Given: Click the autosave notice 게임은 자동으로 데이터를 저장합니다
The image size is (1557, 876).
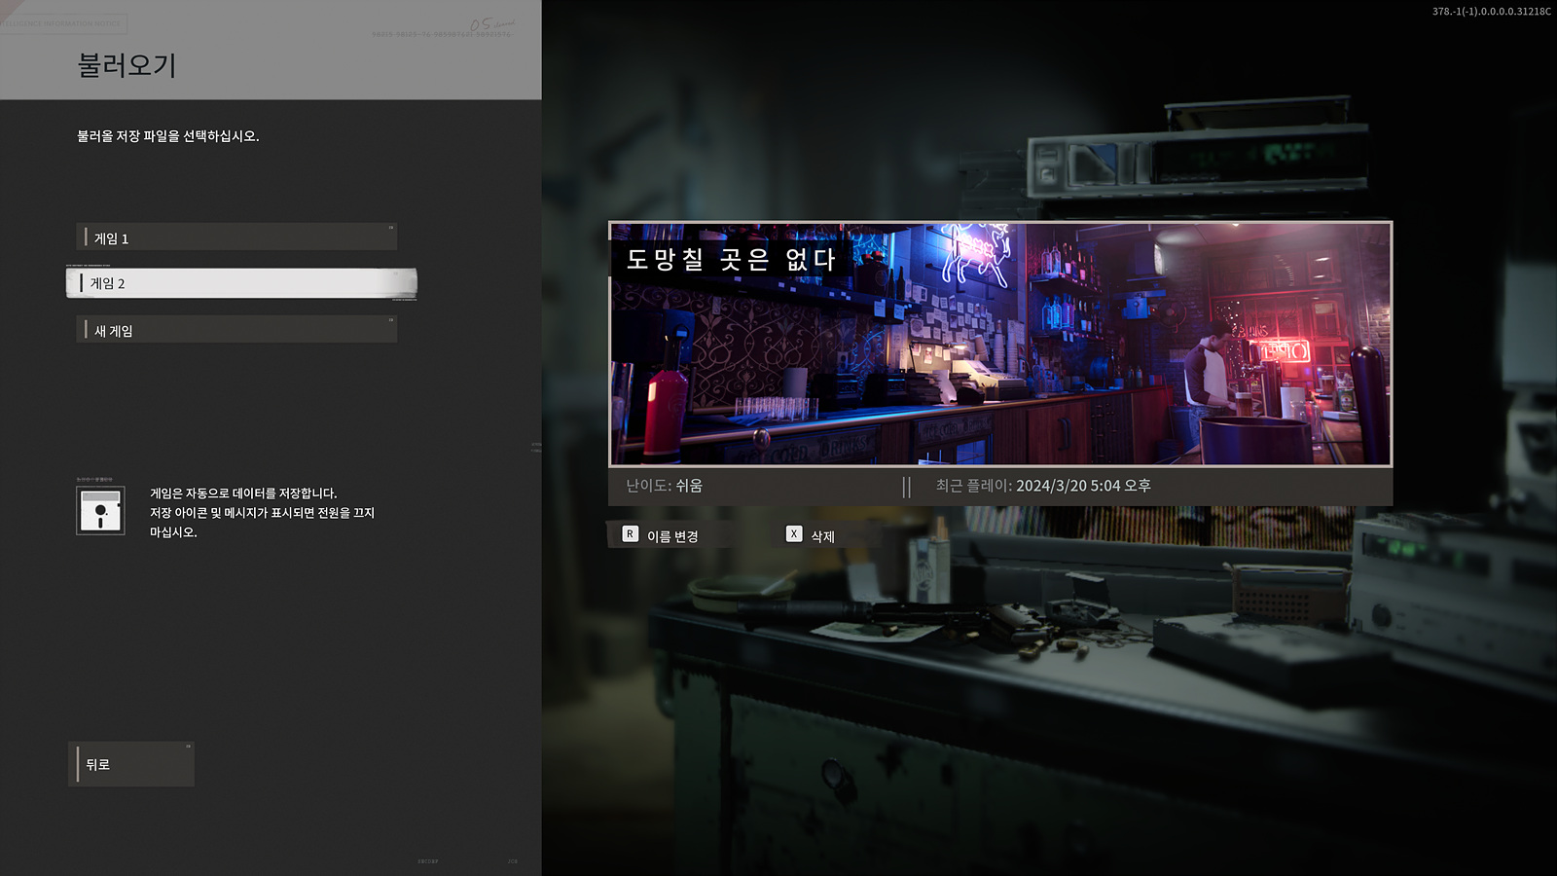Looking at the screenshot, I should pos(243,493).
